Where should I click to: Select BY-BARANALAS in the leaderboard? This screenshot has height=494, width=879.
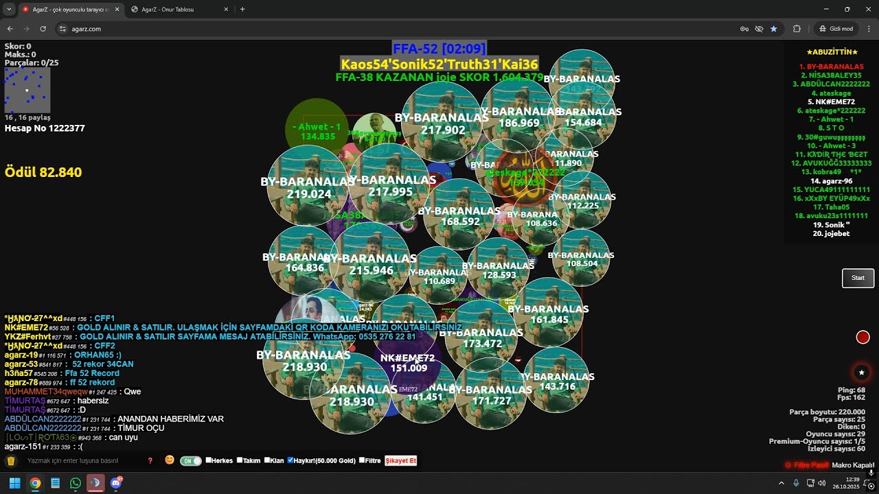[x=831, y=67]
